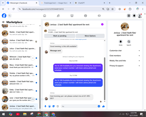The width and height of the screenshot is (146, 117).
Task: Open the account profile avatar menu
Action: (x=140, y=16)
